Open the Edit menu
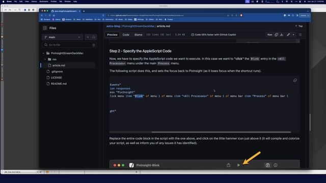Screen dimensions: 326x183 point(21,2)
